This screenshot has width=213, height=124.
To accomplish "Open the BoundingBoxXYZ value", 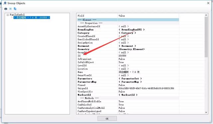I will coord(131,30).
